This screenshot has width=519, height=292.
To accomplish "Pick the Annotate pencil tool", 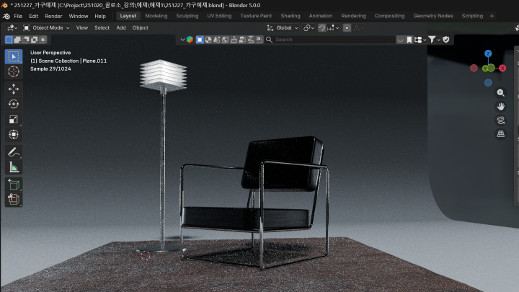I will click(14, 152).
